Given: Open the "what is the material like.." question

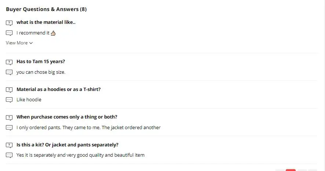Looking at the screenshot, I should [x=46, y=22].
